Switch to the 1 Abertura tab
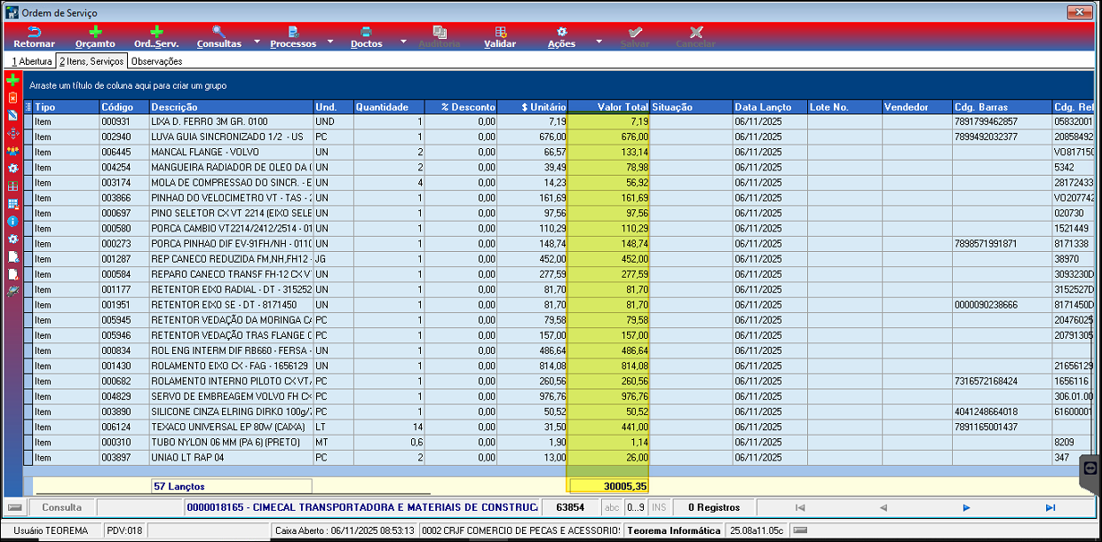This screenshot has width=1102, height=542. click(31, 61)
